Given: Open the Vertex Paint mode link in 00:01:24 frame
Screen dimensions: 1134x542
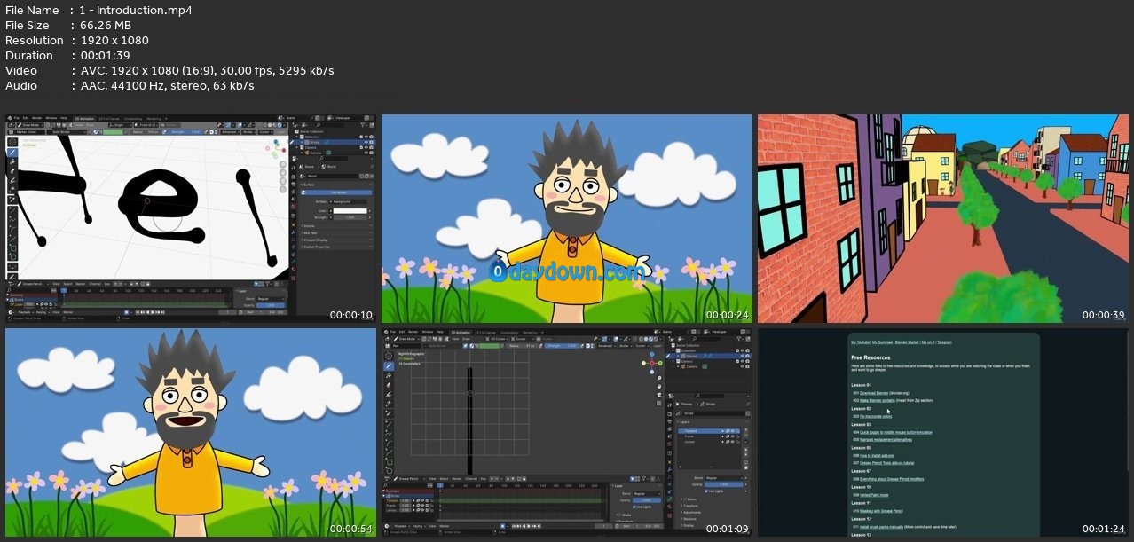Looking at the screenshot, I should point(874,495).
